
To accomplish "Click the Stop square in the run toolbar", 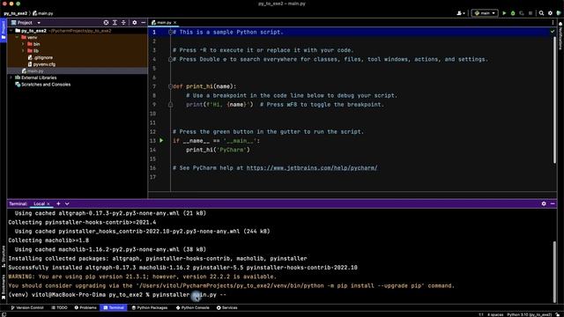I will click(x=531, y=13).
